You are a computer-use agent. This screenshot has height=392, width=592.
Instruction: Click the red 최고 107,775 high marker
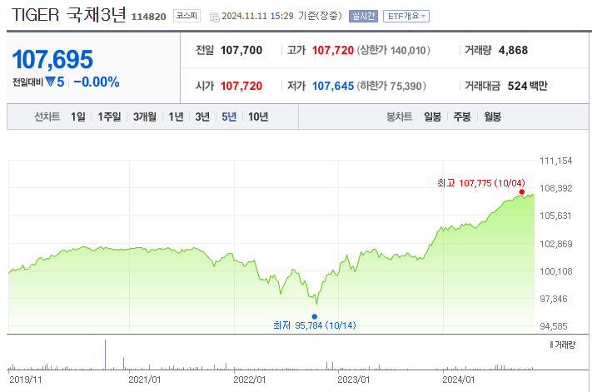coord(522,192)
